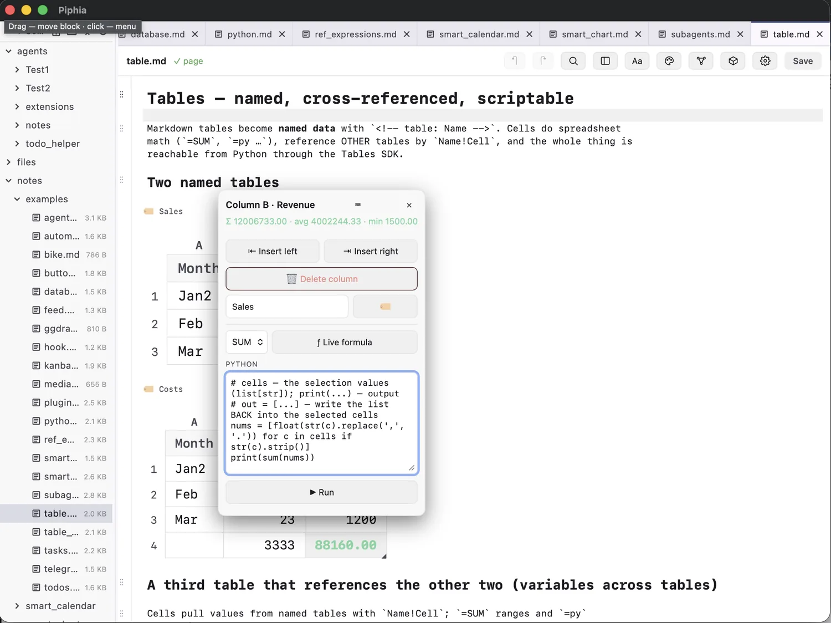Image resolution: width=831 pixels, height=623 pixels.
Task: Open the settings gear icon
Action: (x=765, y=61)
